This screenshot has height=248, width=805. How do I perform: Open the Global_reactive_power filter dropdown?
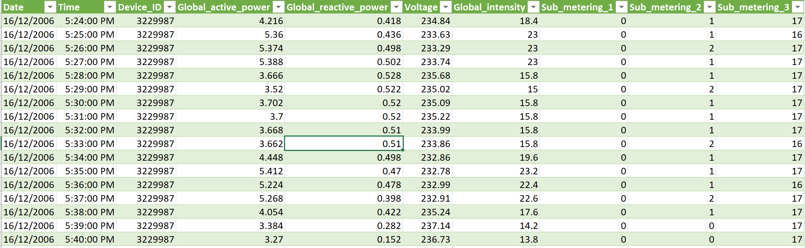tap(396, 7)
